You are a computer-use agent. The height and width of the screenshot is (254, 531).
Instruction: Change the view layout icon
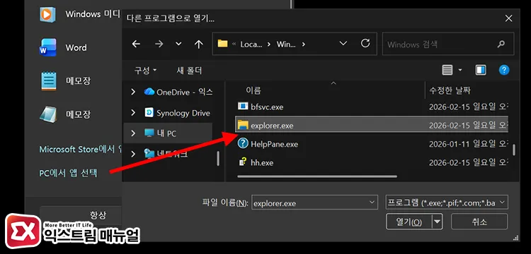coord(447,70)
